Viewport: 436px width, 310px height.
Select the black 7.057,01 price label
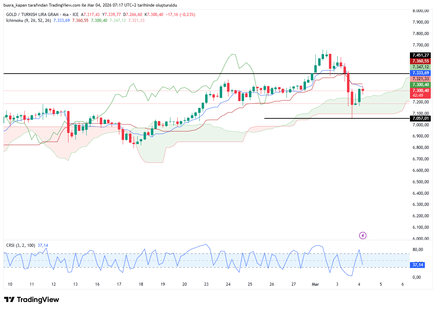coord(420,118)
